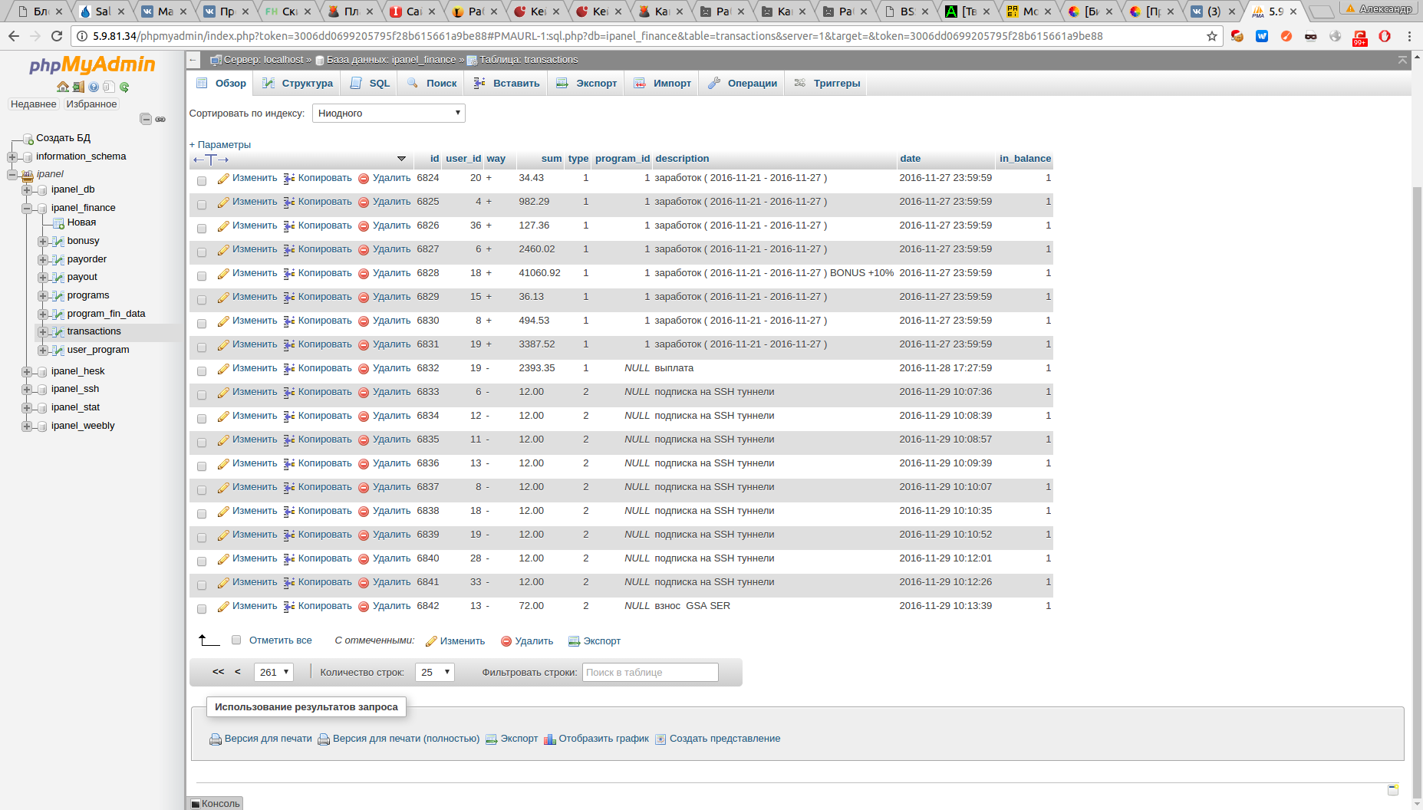Screen dimensions: 1423x810
Task: Toggle link with main panel chain icon
Action: [160, 119]
